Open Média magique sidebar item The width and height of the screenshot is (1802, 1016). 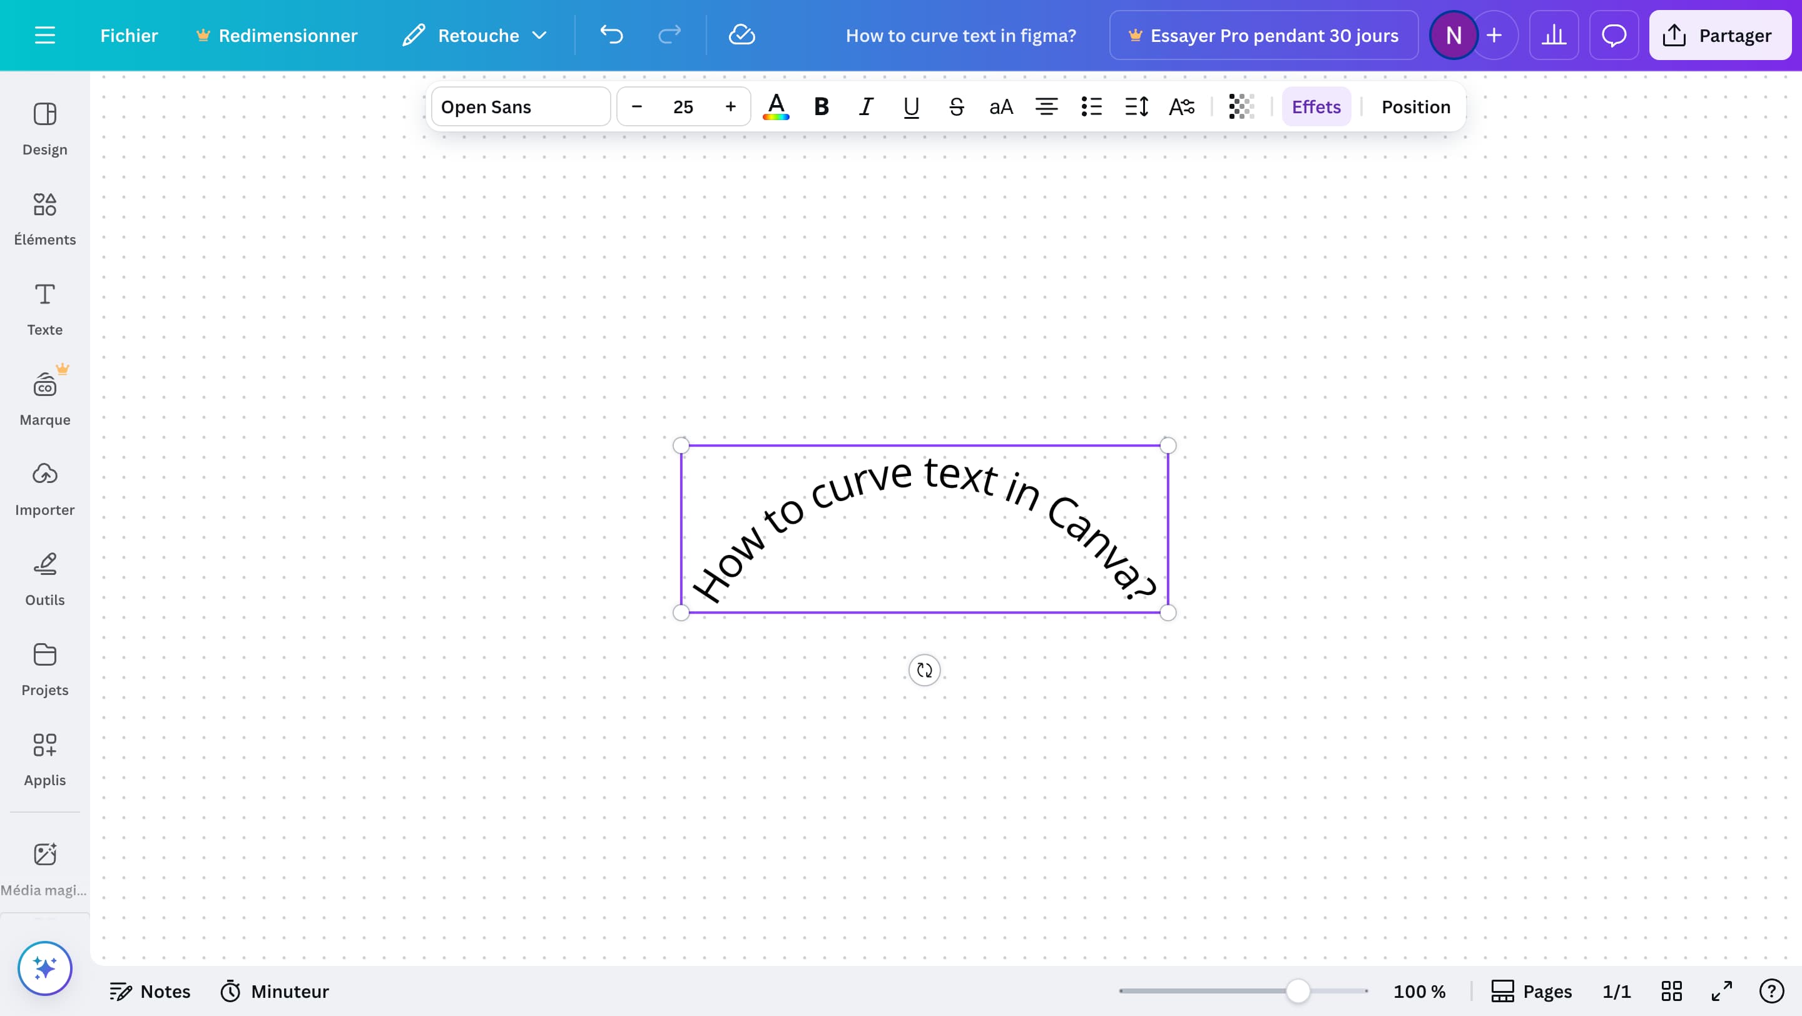pyautogui.click(x=45, y=869)
